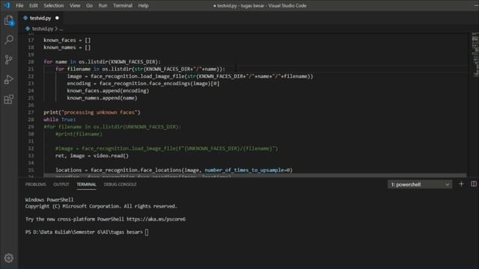
Task: Click the editor minimap
Action: [x=475, y=55]
